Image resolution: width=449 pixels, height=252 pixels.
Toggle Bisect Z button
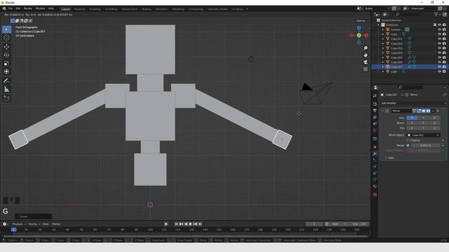coord(434,123)
